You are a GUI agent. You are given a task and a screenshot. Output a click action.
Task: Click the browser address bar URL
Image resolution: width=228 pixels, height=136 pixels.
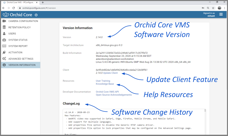click(39, 8)
